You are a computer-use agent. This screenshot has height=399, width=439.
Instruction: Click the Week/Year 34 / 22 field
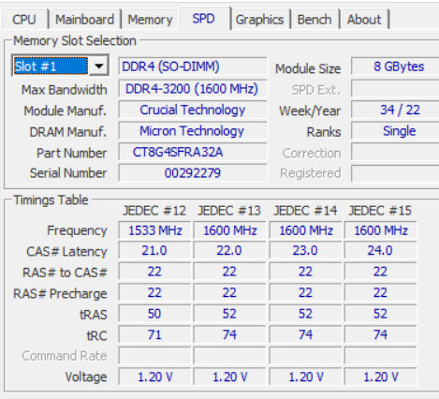click(395, 110)
